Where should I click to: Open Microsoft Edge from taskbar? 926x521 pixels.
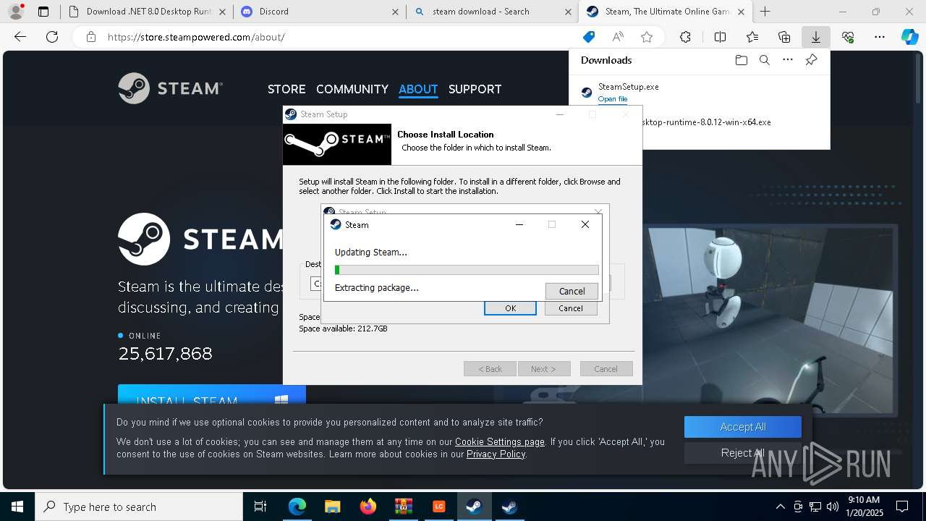[297, 507]
